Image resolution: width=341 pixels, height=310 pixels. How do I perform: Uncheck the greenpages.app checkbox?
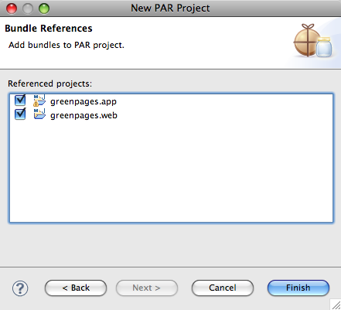tap(20, 100)
